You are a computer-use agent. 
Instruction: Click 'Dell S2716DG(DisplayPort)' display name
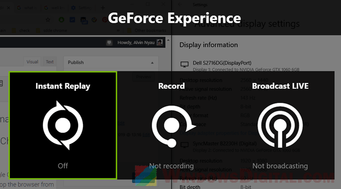[x=222, y=63]
